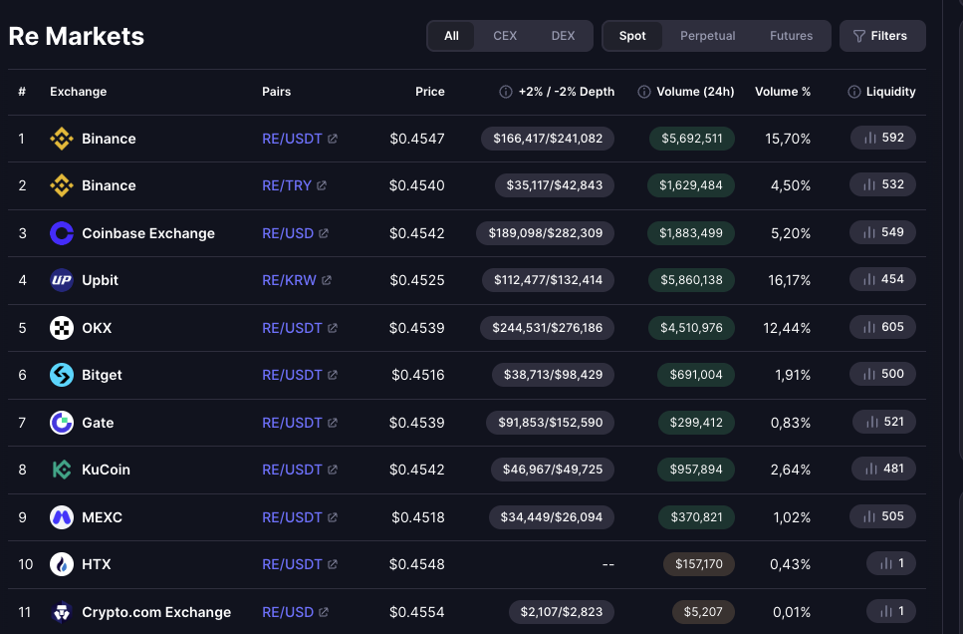This screenshot has height=634, width=963.
Task: Switch to the Futures markets tab
Action: (791, 36)
